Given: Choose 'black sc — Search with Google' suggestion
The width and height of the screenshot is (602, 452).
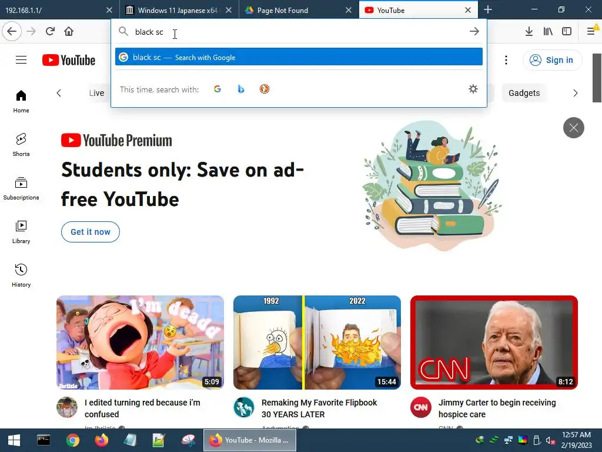Looking at the screenshot, I should [299, 57].
